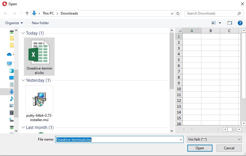Open OneDrive in the navigation pane

pyautogui.click(x=9, y=54)
